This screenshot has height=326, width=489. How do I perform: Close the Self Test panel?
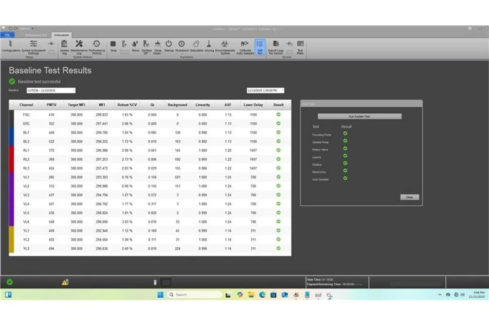(x=409, y=197)
